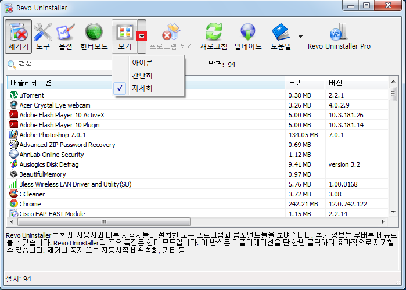Click the Auslogics Disk Defrag icon
The image size is (406, 290).
(13, 164)
